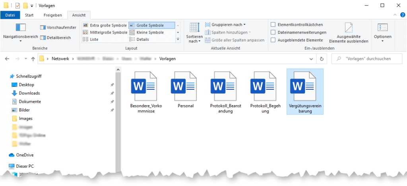Image resolution: width=407 pixels, height=186 pixels.
Task: Enable Elementkontrollkästchen checkbox
Action: point(273,25)
